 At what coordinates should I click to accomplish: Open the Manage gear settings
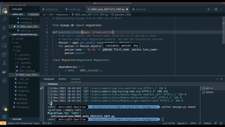coord(4,117)
